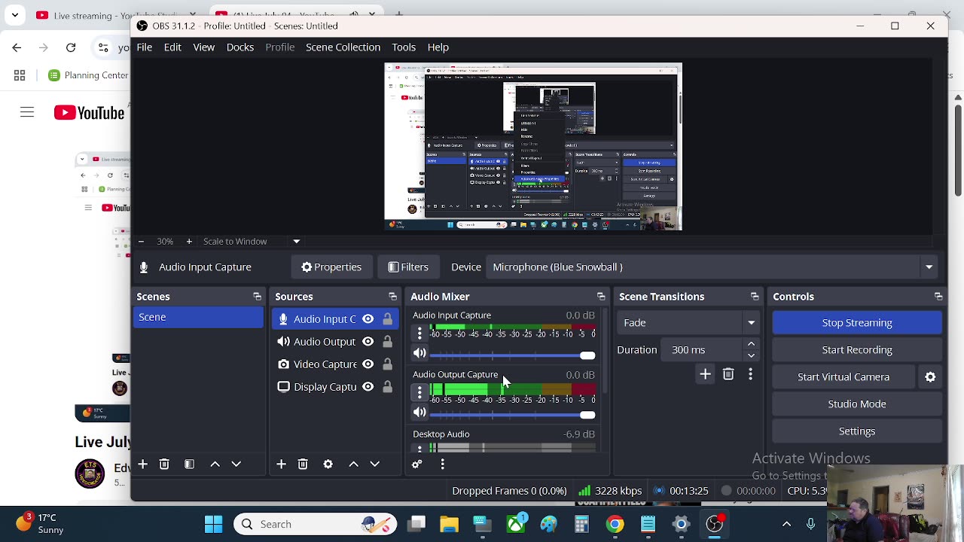Mute the Audio Input Capture channel
This screenshot has width=964, height=542.
pos(419,353)
